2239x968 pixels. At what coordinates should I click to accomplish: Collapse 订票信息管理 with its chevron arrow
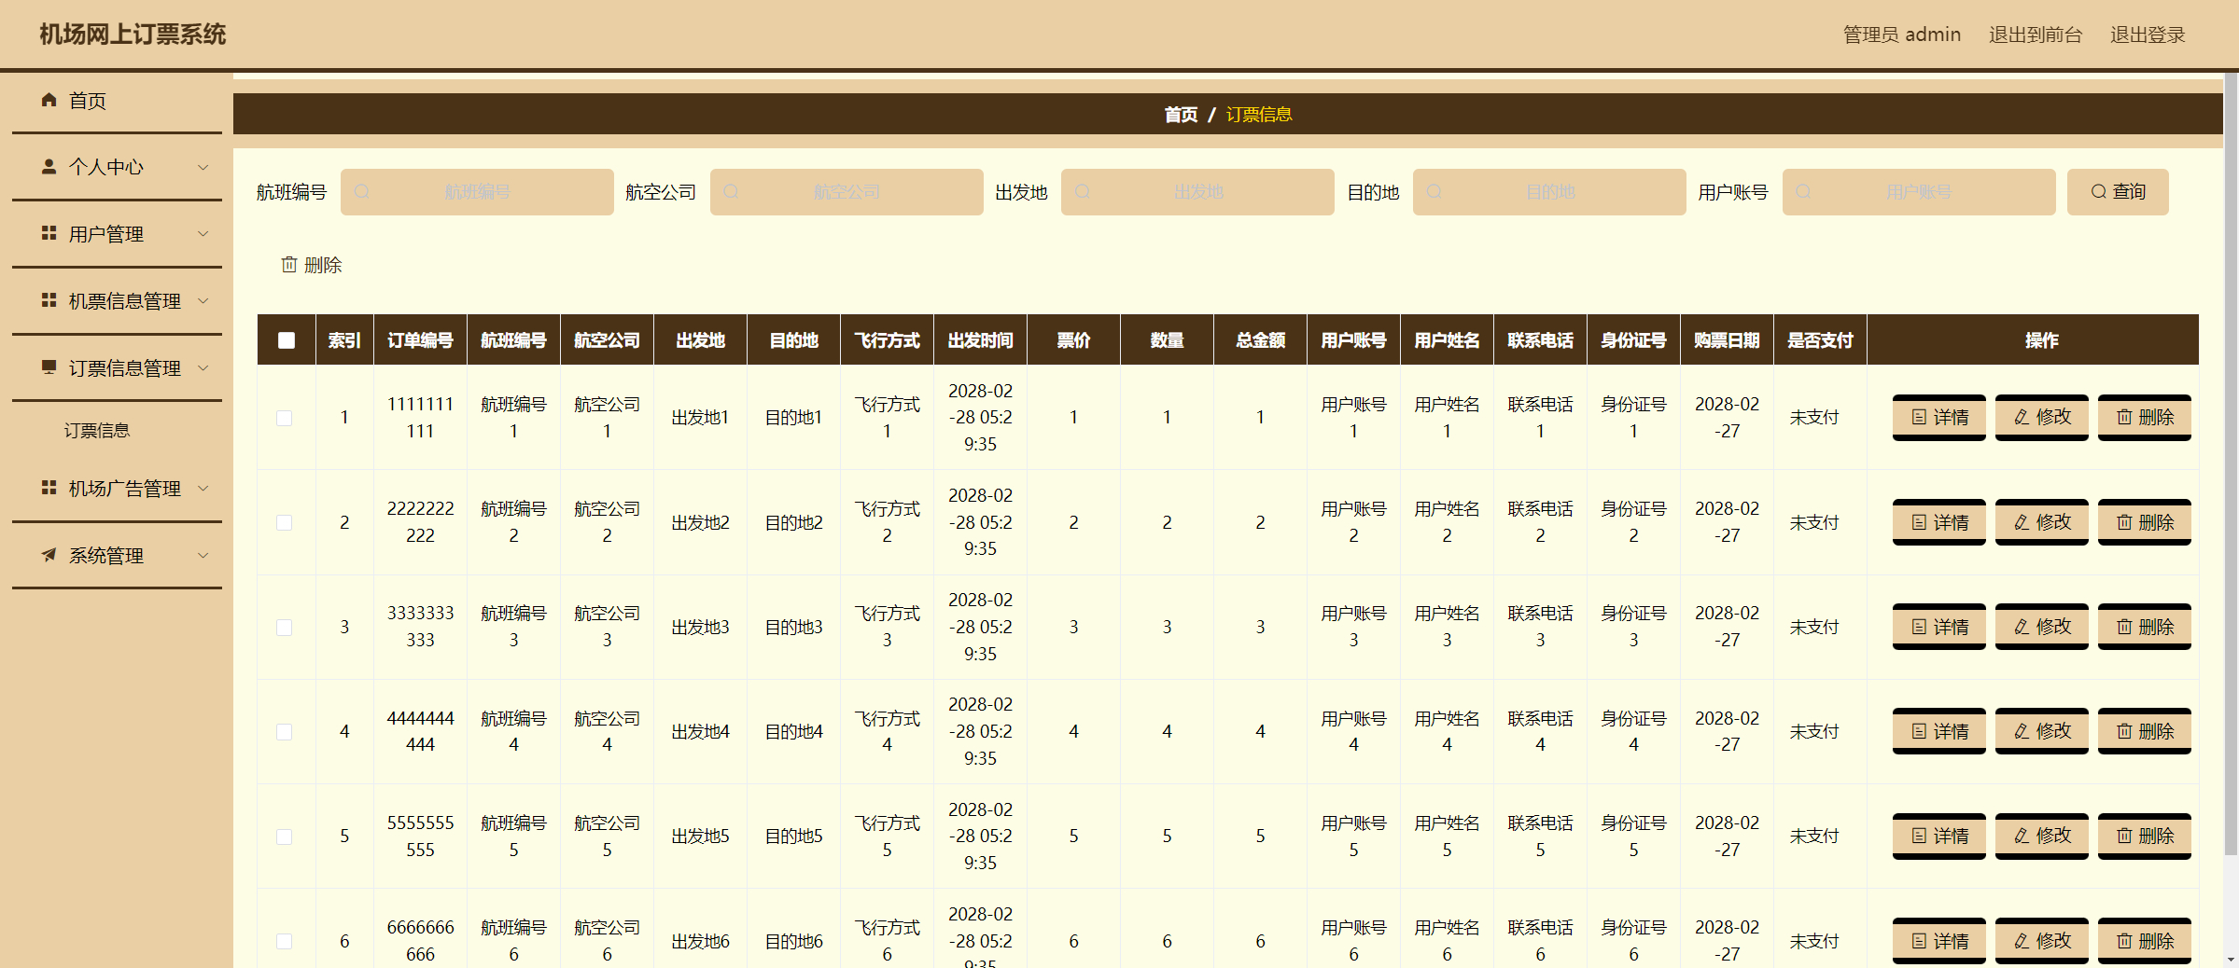pyautogui.click(x=203, y=367)
